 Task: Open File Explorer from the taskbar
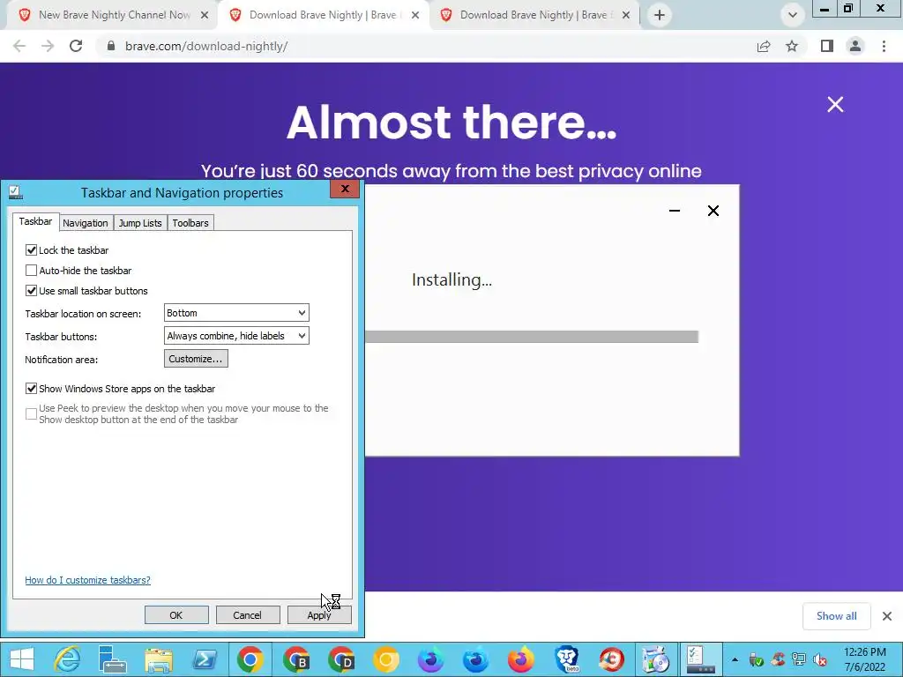(159, 659)
